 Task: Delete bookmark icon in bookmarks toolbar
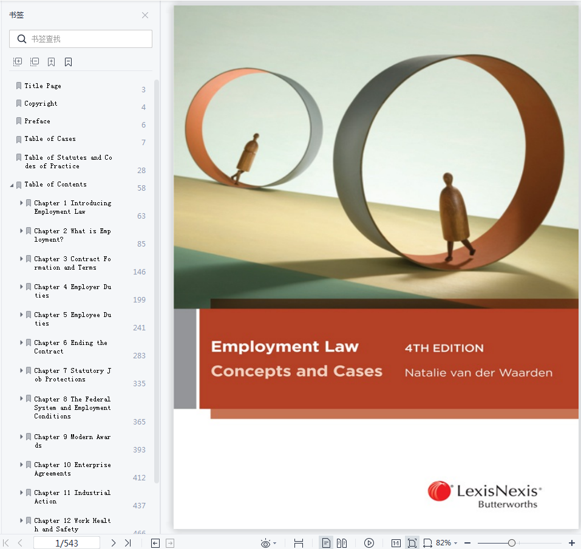pyautogui.click(x=68, y=62)
